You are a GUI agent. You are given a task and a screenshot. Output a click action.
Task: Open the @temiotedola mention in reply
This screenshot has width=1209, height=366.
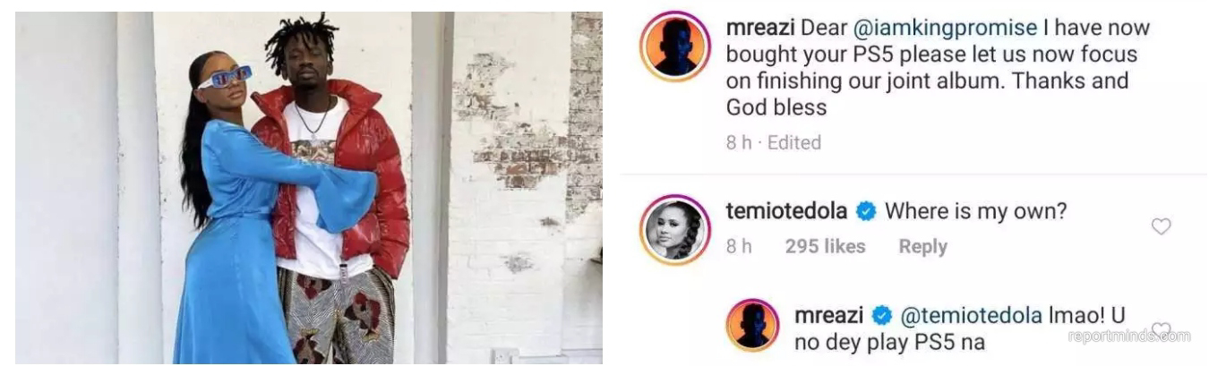pyautogui.click(x=970, y=315)
